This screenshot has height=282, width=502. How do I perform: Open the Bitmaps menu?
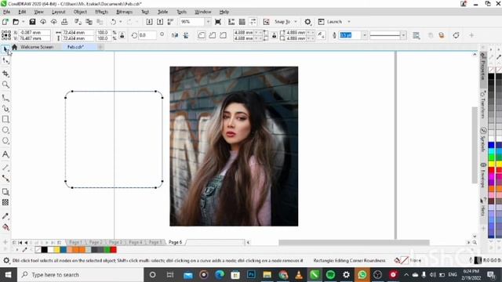tap(124, 12)
